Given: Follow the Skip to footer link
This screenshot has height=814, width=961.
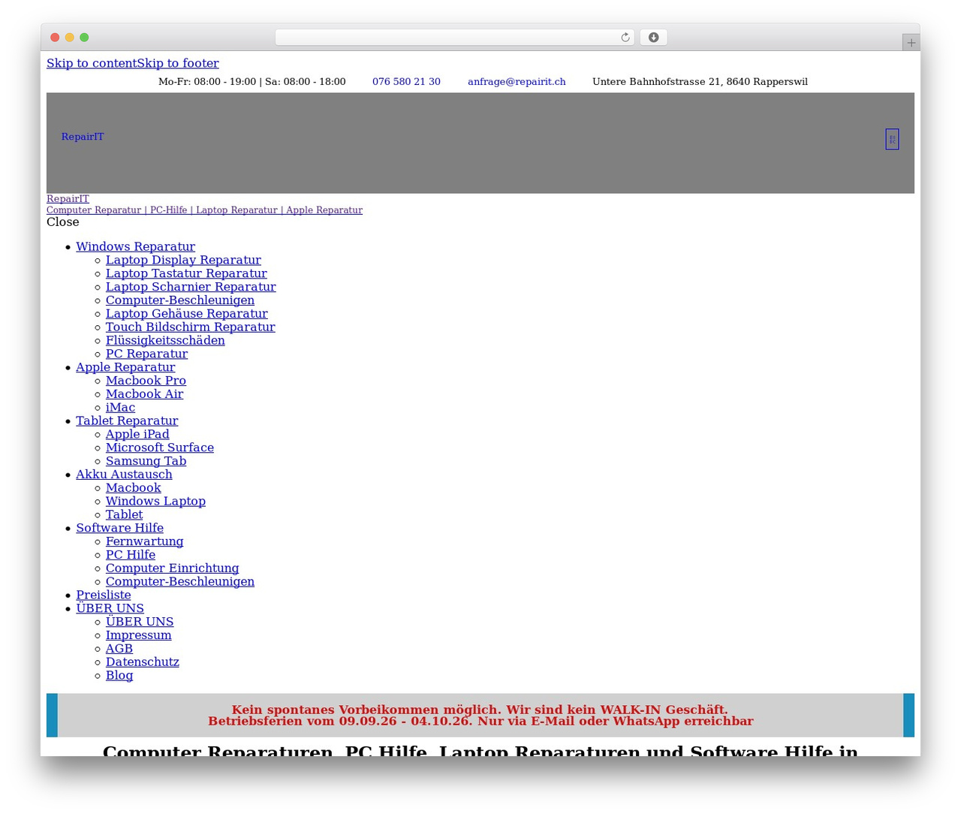Looking at the screenshot, I should (x=178, y=63).
